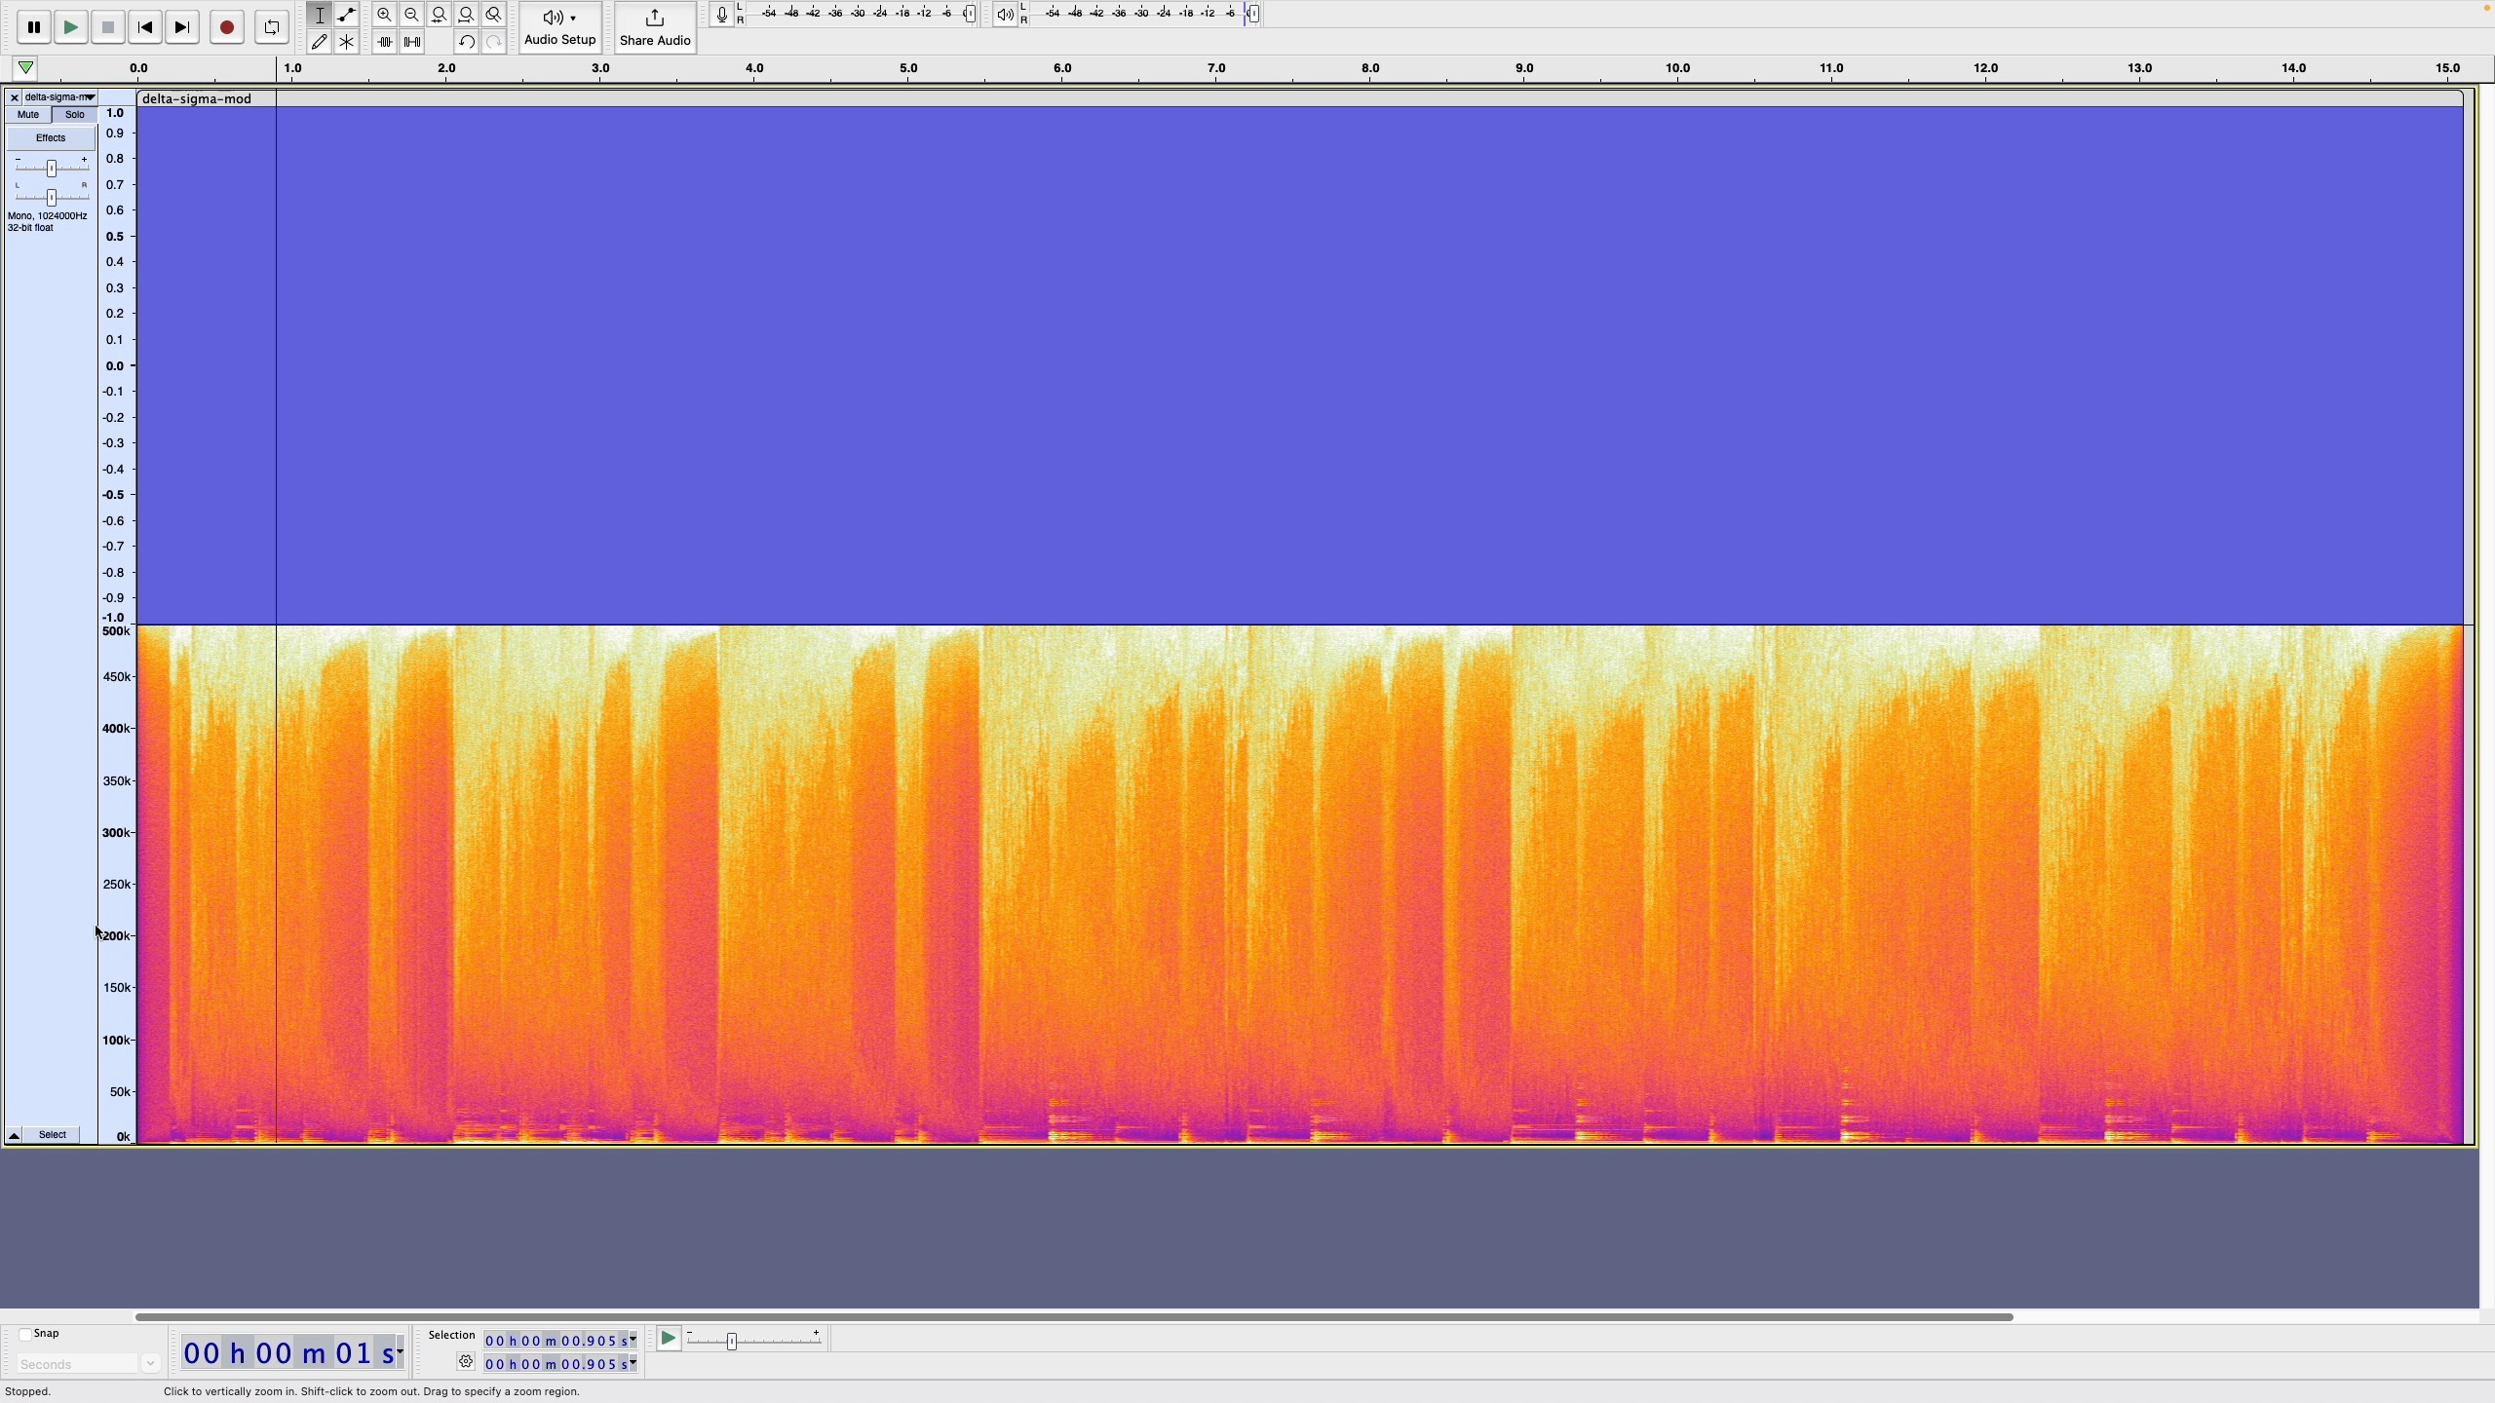Select the Draw tool
This screenshot has width=2495, height=1403.
(319, 41)
